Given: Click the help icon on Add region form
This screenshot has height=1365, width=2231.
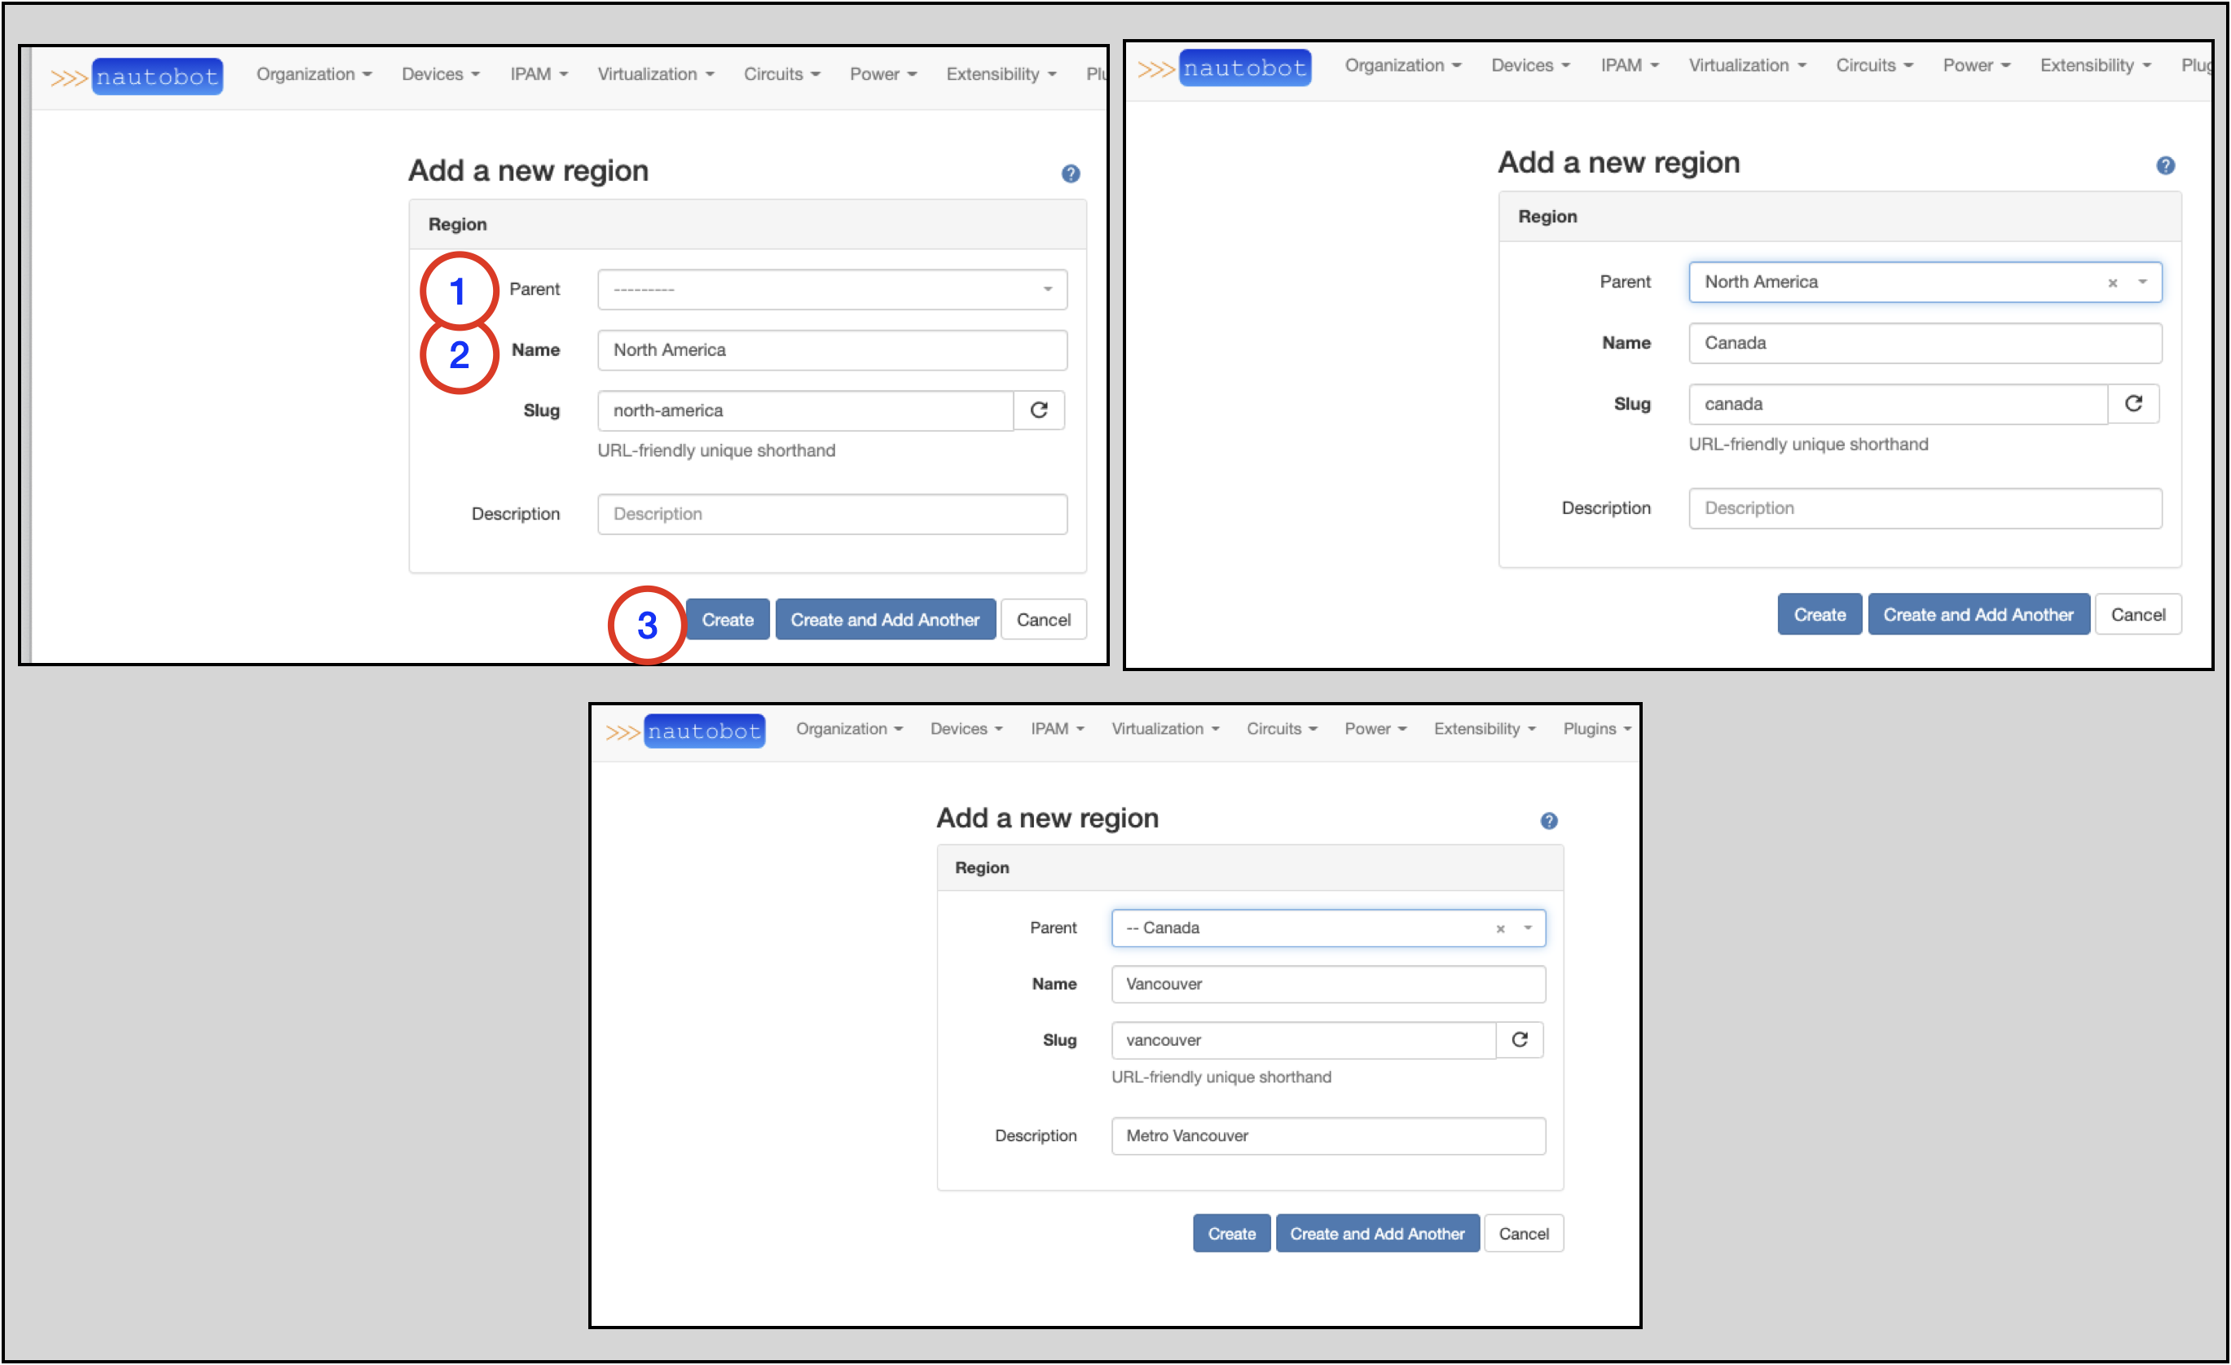Looking at the screenshot, I should [x=1071, y=170].
